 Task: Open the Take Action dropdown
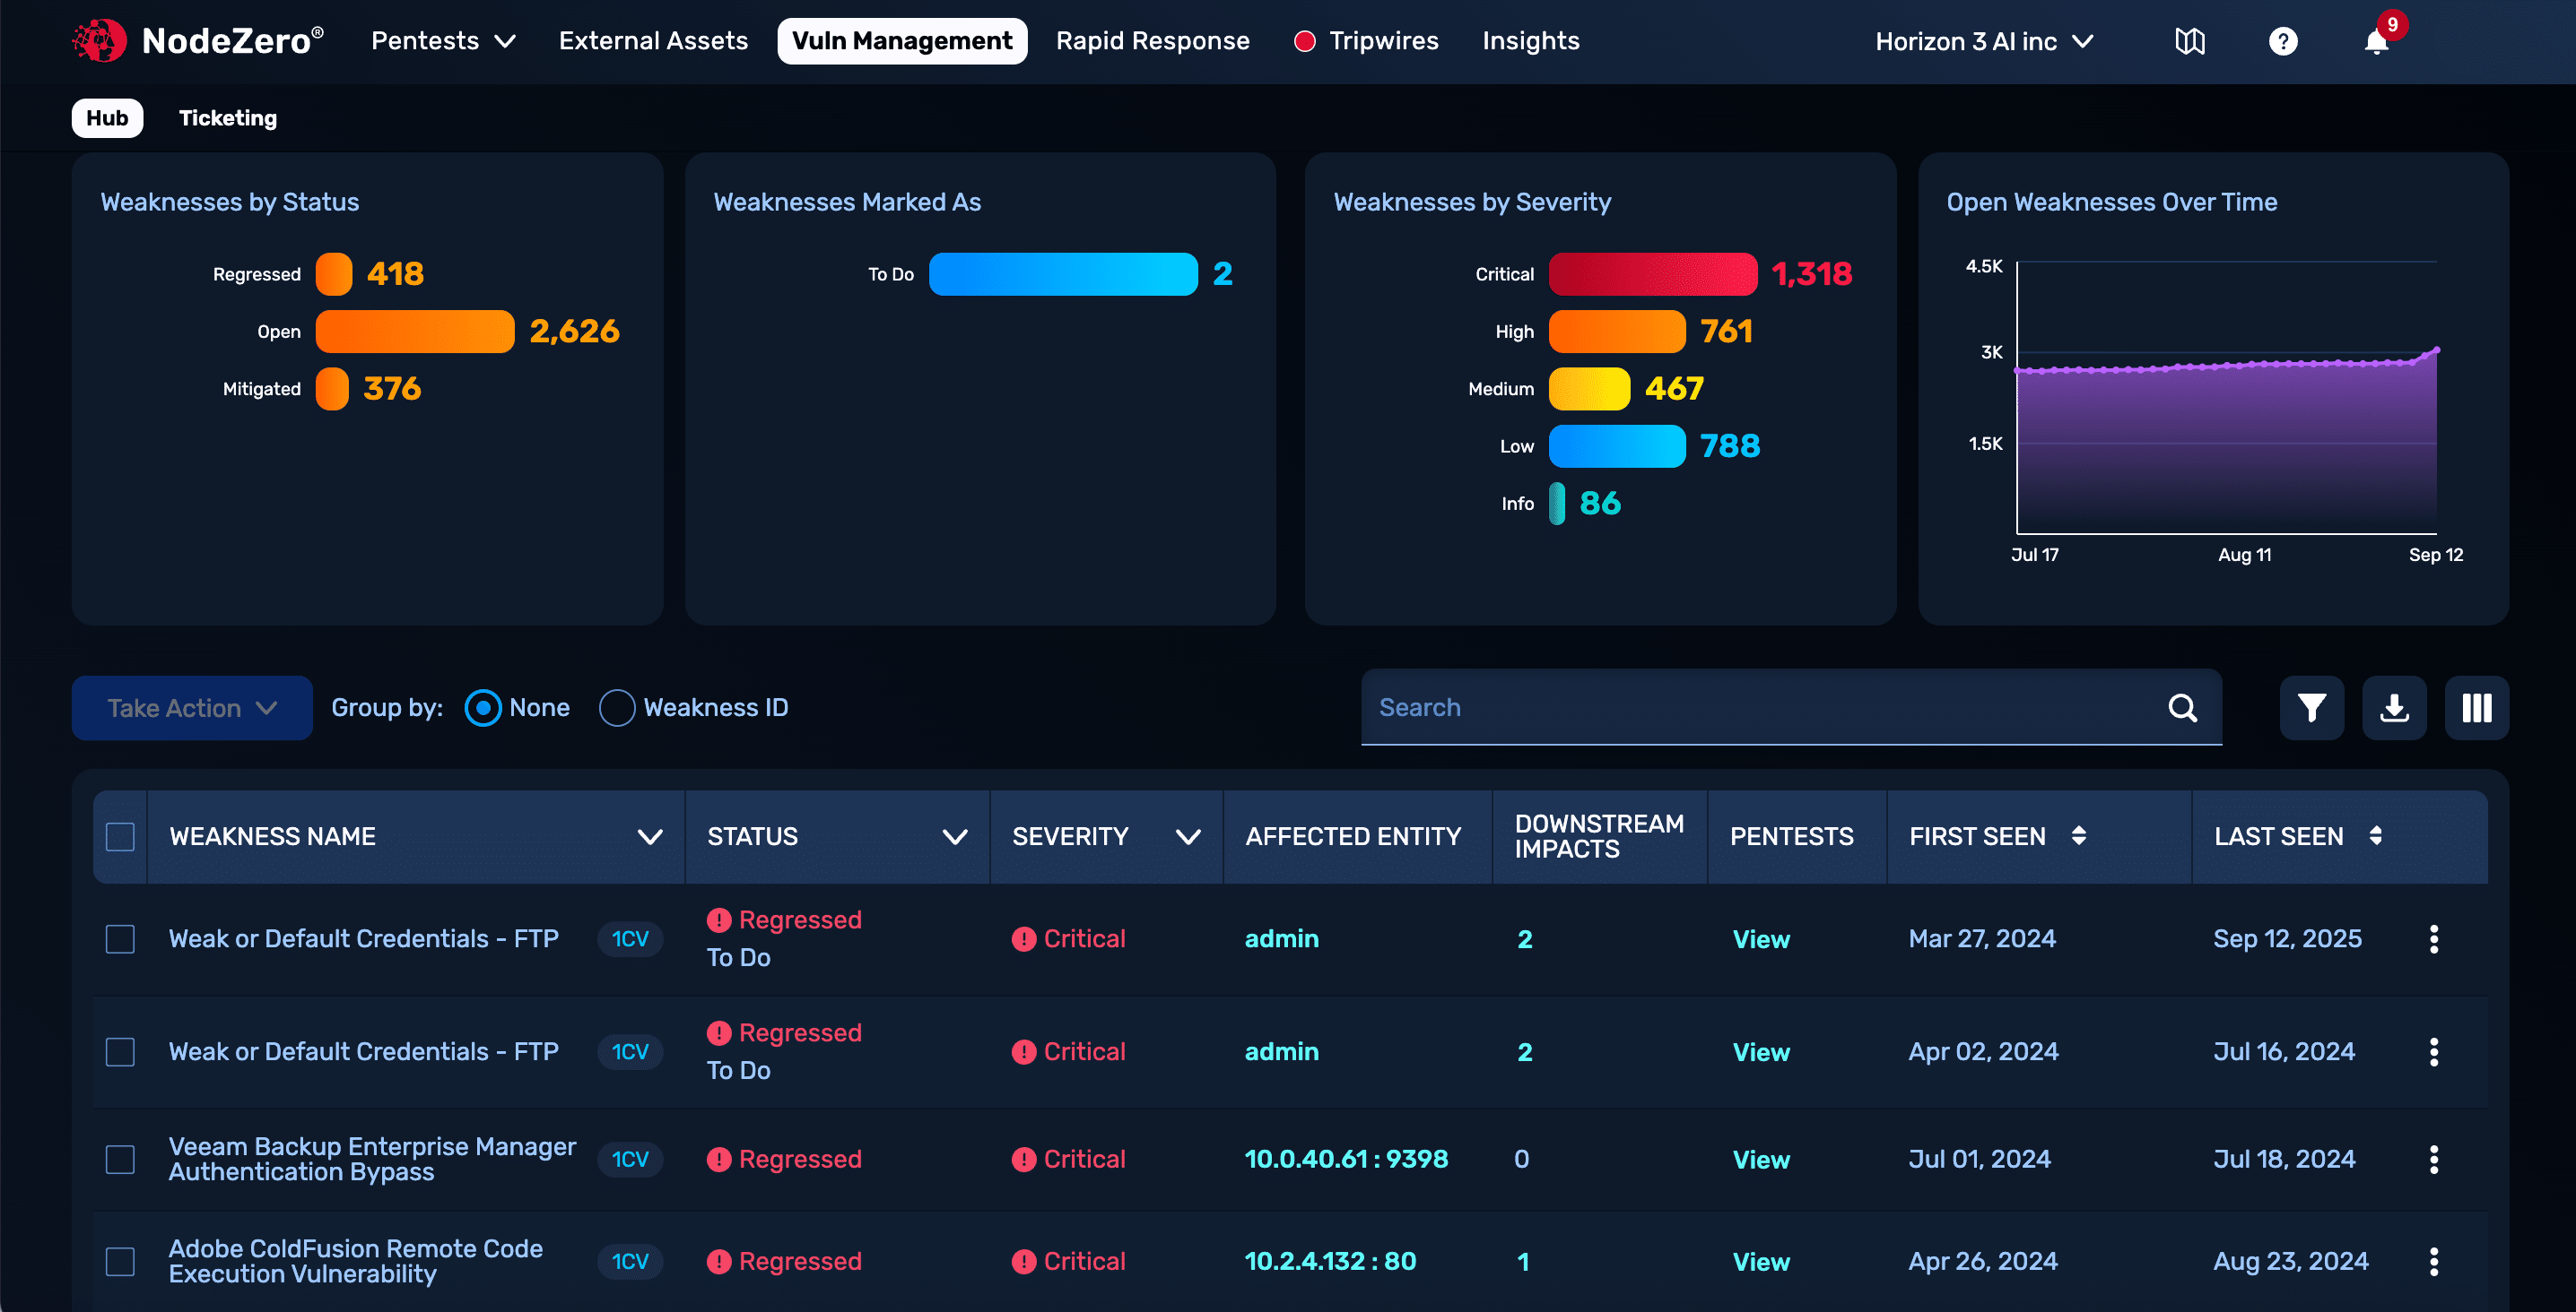point(192,707)
